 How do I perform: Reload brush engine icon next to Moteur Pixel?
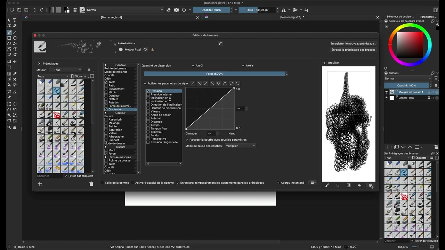click(145, 49)
